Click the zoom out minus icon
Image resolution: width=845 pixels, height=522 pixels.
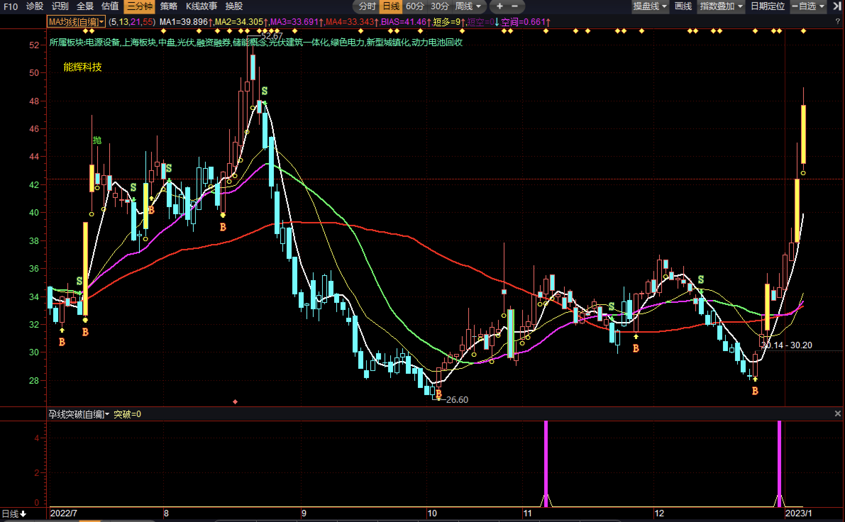(515, 6)
